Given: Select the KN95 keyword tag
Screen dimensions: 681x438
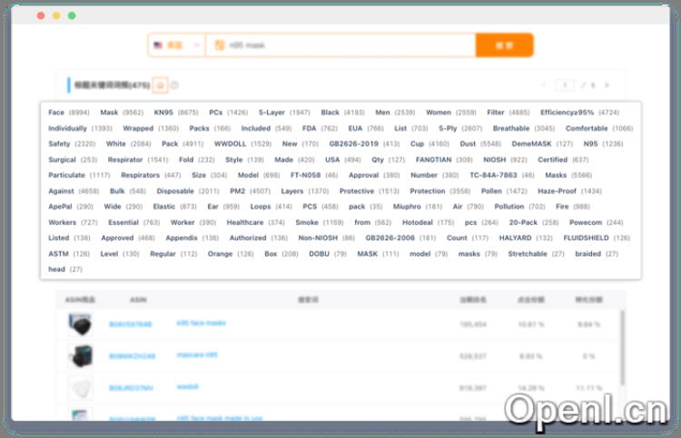Looking at the screenshot, I should pyautogui.click(x=163, y=112).
